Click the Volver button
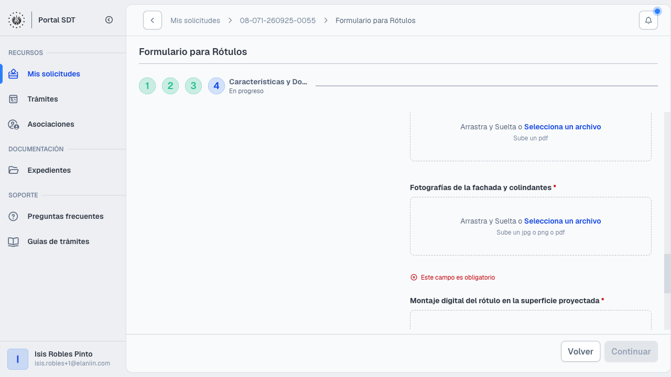This screenshot has width=671, height=377. pos(580,351)
